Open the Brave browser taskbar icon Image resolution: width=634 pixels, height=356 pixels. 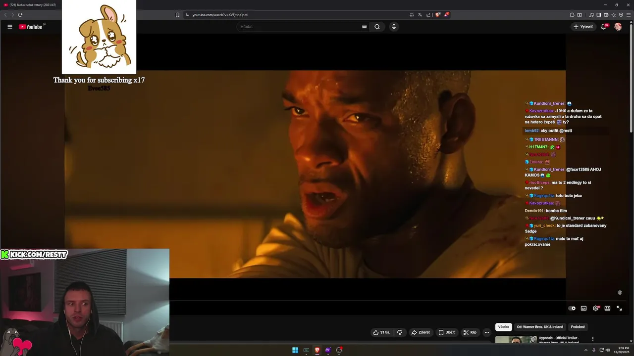tap(317, 350)
